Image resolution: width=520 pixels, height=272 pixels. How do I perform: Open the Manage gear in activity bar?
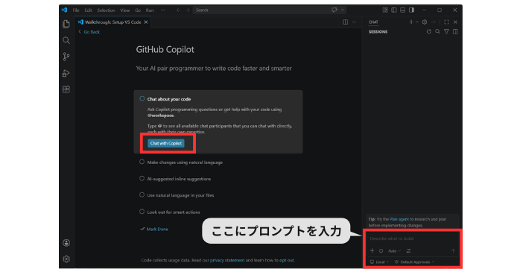pos(66,259)
